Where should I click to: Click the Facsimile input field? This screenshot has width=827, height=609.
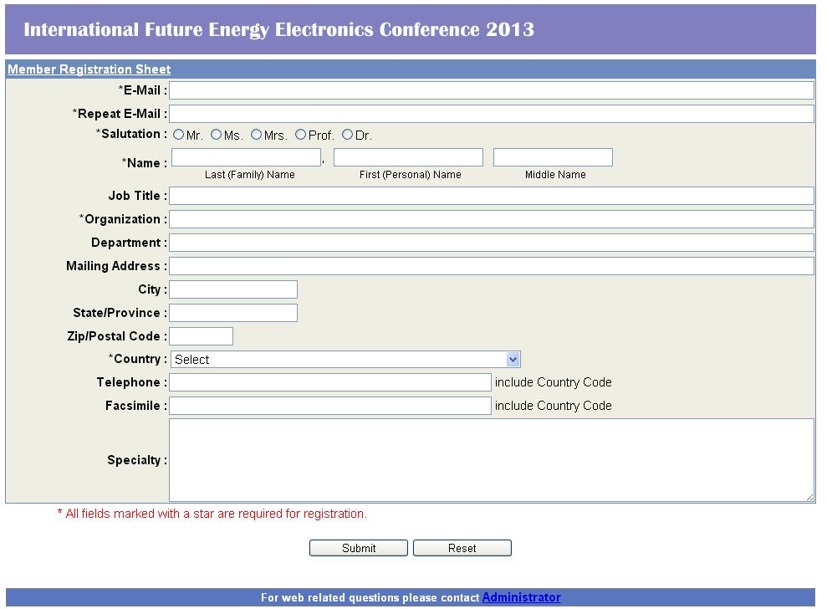330,405
